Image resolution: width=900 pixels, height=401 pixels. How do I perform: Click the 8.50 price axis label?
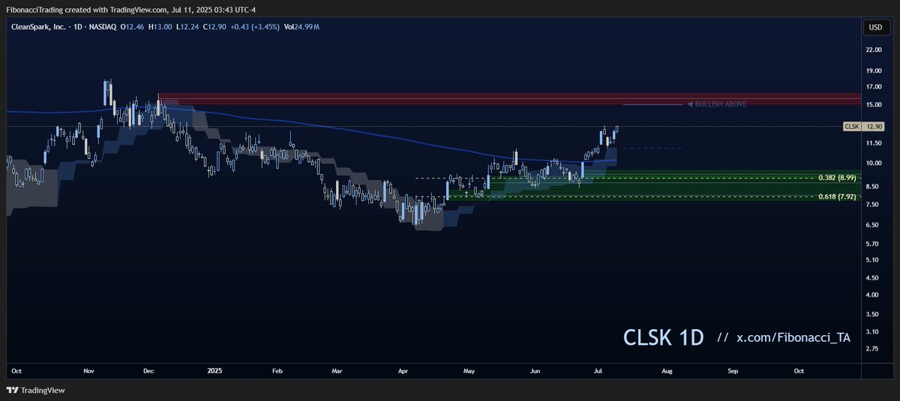click(873, 187)
